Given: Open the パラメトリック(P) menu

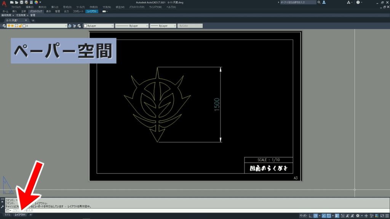Looking at the screenshot, I should pyautogui.click(x=137, y=7).
